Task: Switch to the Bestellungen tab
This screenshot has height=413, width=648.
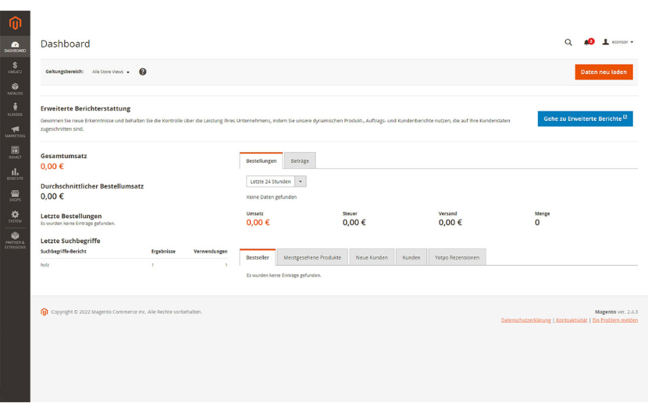Action: 262,161
